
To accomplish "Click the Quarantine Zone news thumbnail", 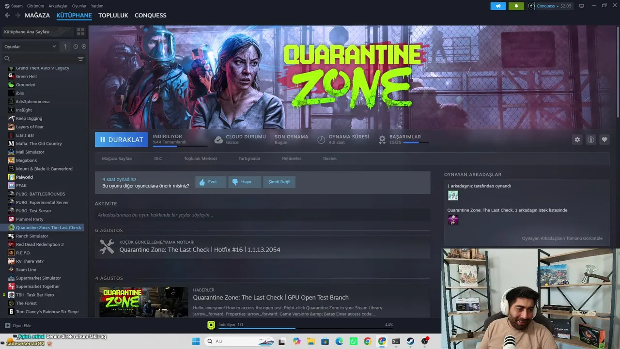I will coord(144,302).
